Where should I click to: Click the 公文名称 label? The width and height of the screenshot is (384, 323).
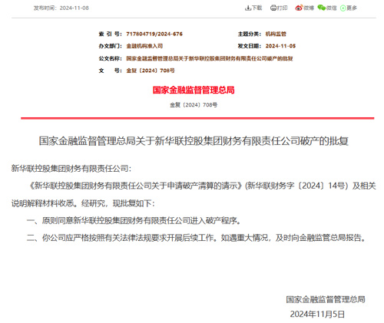tap(111, 58)
